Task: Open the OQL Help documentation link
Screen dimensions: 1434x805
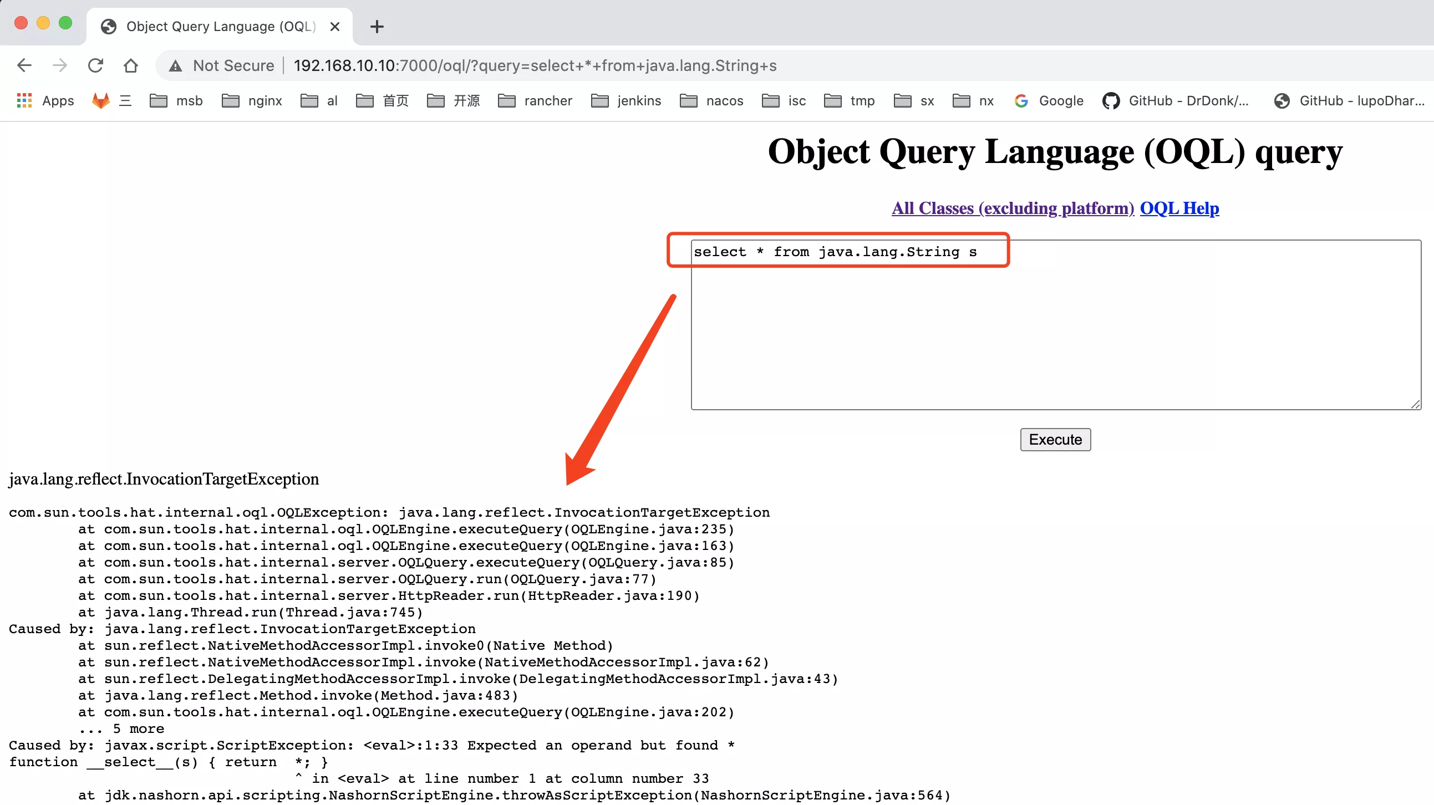Action: (1179, 208)
